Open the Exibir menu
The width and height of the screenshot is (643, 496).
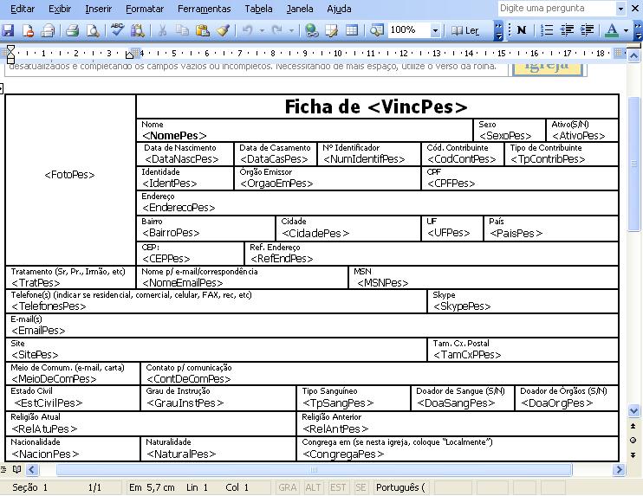pos(60,9)
